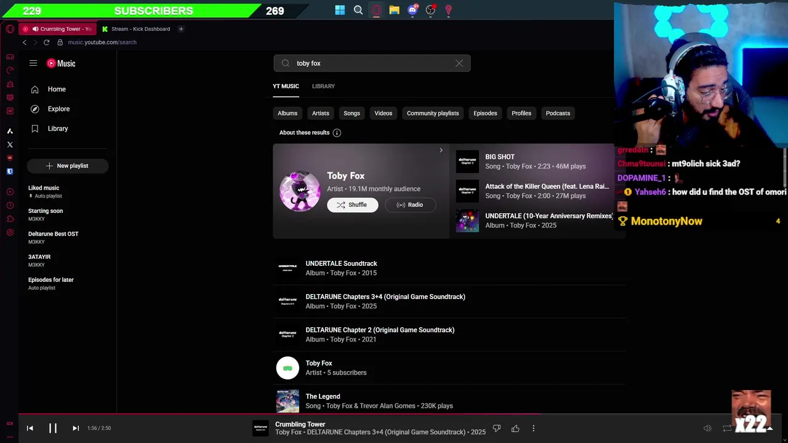Viewport: 788px width, 443px height.
Task: Filter results by Albums
Action: click(x=287, y=113)
